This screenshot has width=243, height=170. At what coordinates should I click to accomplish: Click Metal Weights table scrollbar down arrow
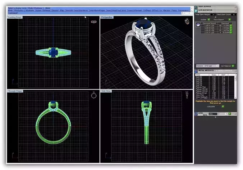[235, 98]
